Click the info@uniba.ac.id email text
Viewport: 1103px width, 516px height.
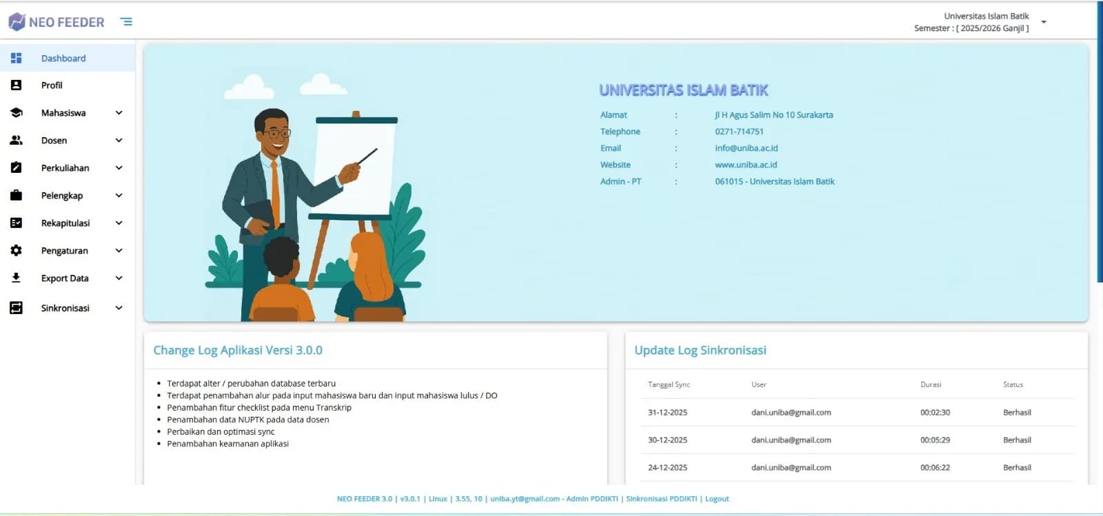[747, 148]
